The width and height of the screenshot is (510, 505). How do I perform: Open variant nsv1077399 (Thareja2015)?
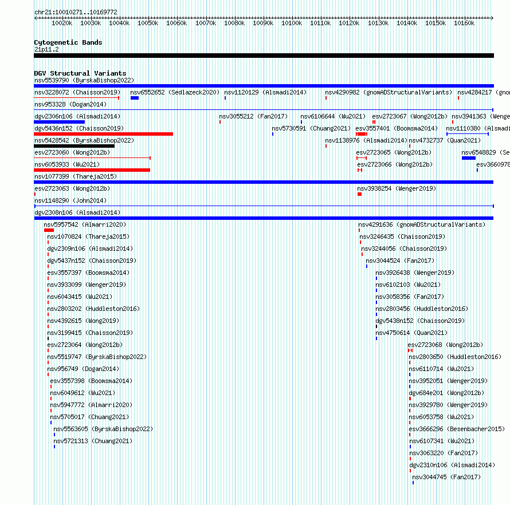point(76,176)
